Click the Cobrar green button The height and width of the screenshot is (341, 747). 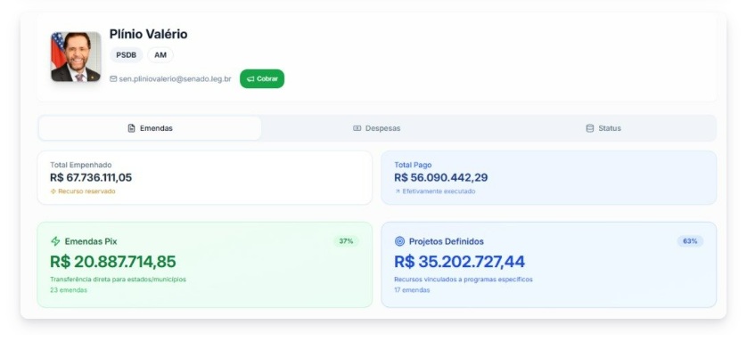262,79
